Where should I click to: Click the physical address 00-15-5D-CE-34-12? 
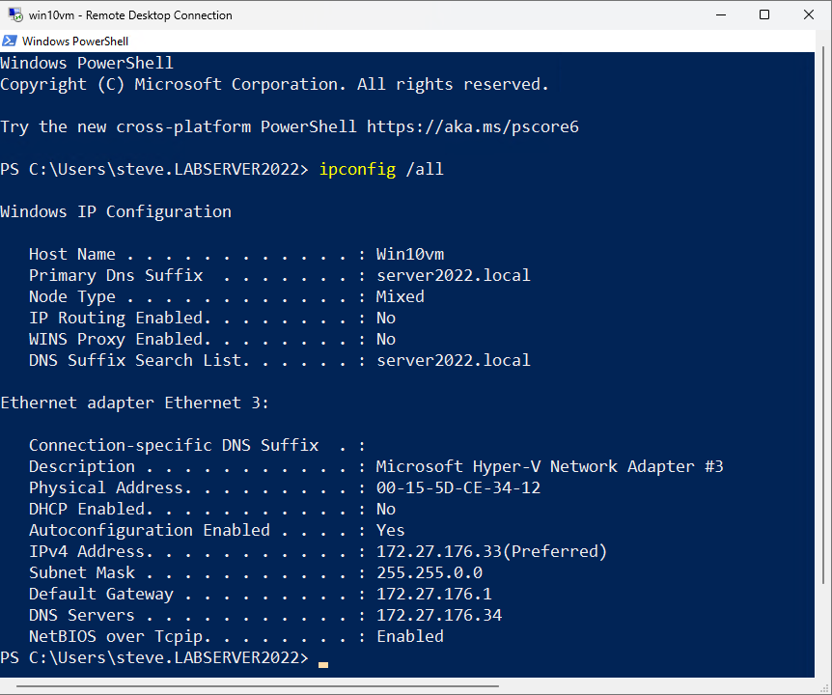pos(458,488)
